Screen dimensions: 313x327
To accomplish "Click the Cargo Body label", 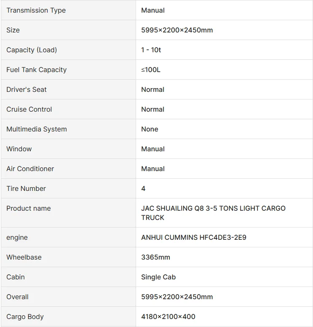I will (25, 316).
